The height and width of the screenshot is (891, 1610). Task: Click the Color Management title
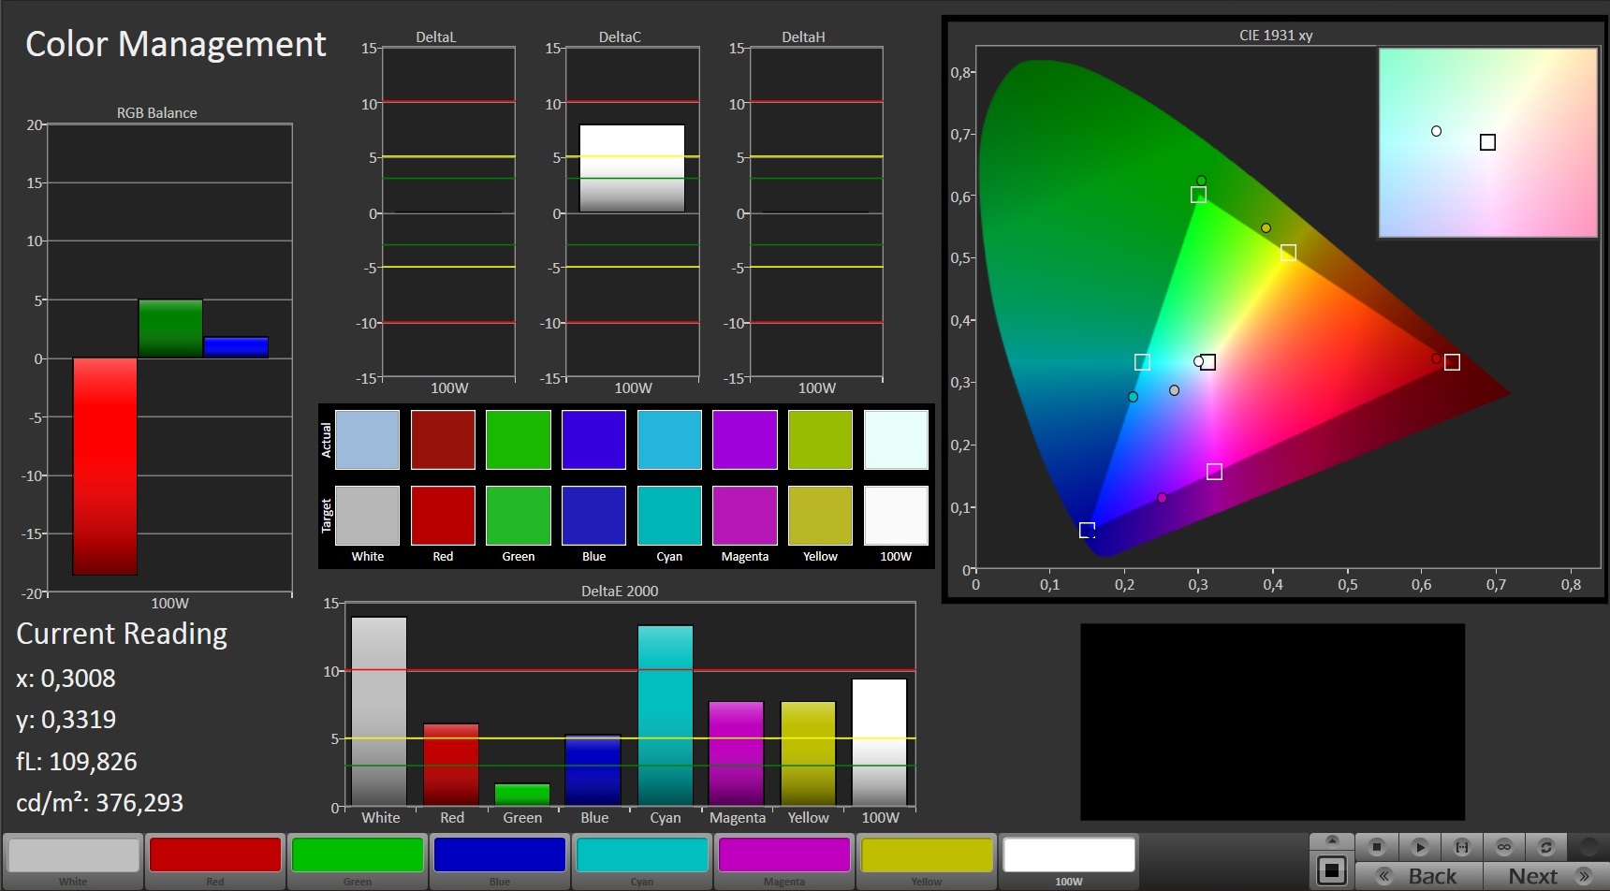tap(175, 44)
